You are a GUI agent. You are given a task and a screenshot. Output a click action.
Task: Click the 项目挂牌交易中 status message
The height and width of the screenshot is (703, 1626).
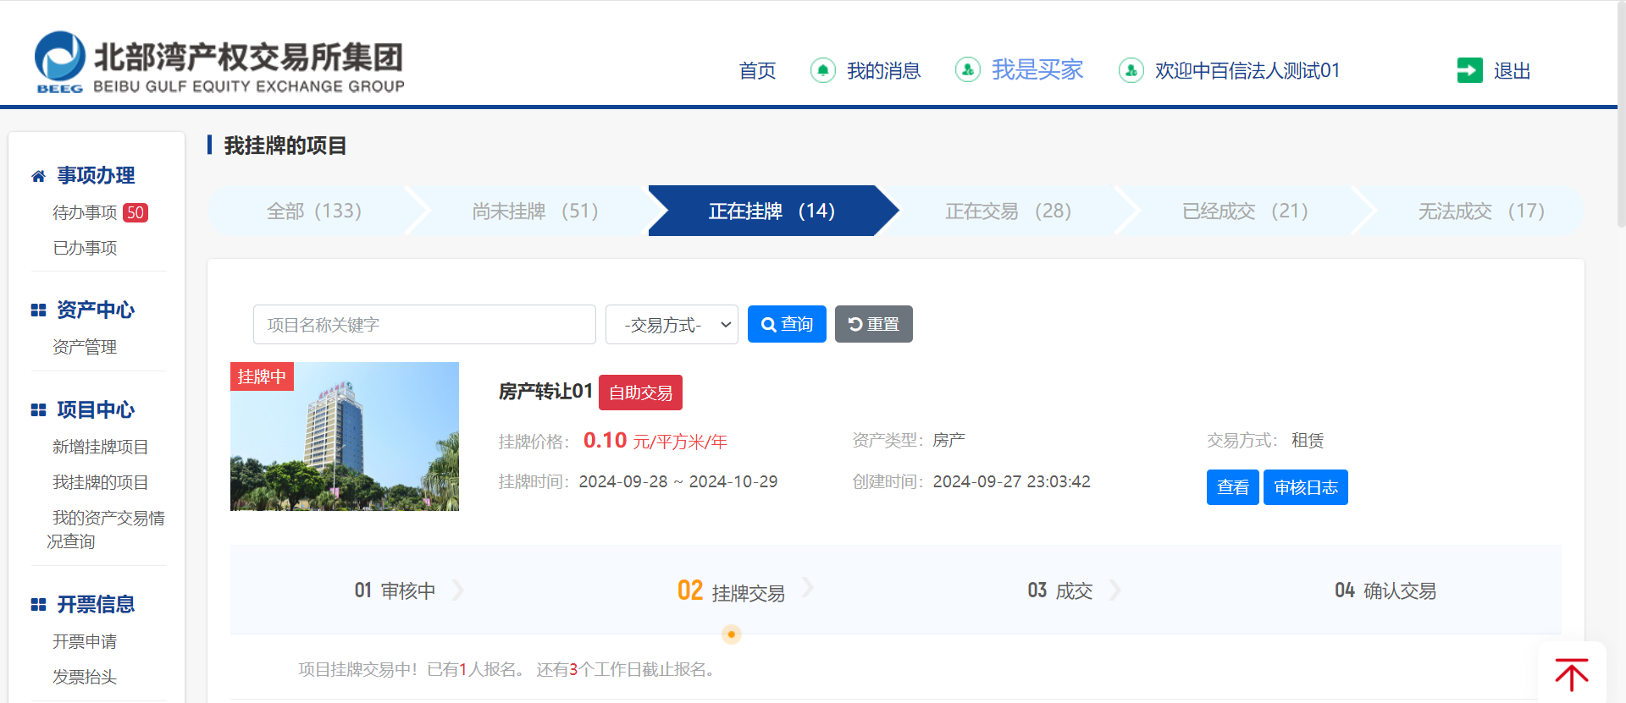(x=508, y=669)
